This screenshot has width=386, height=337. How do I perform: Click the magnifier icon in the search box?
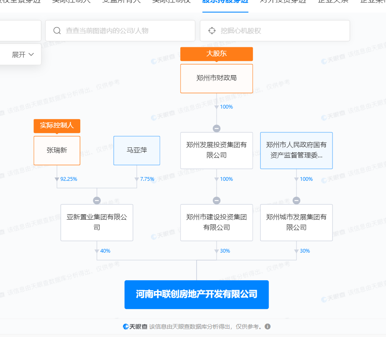click(x=57, y=31)
